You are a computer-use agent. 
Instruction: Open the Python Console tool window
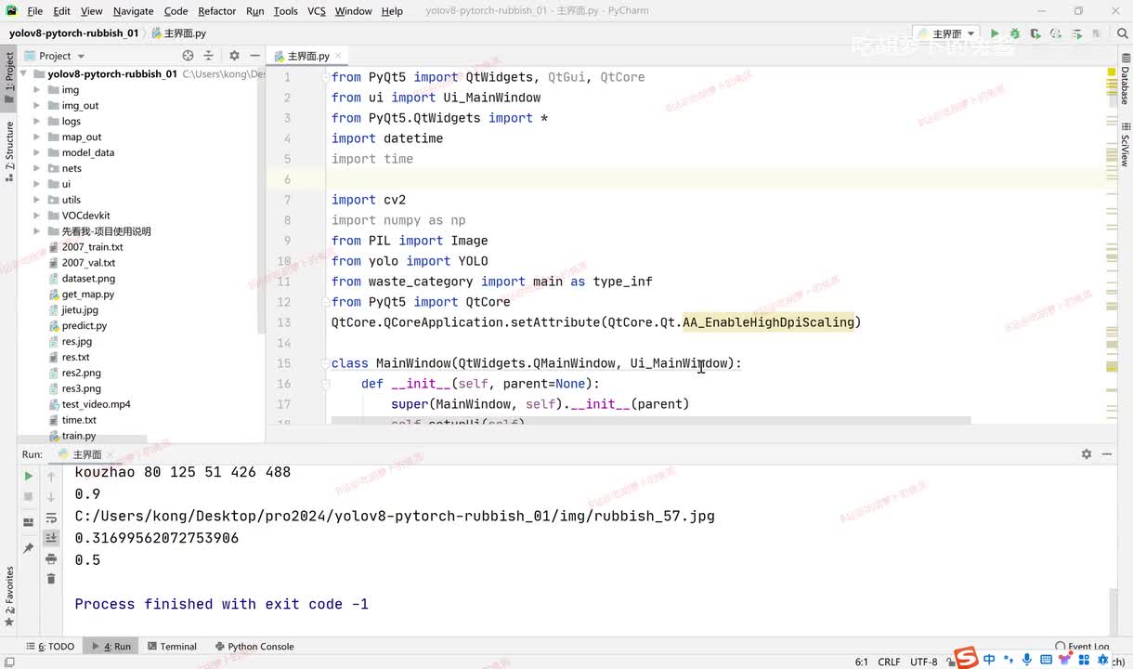point(254,647)
